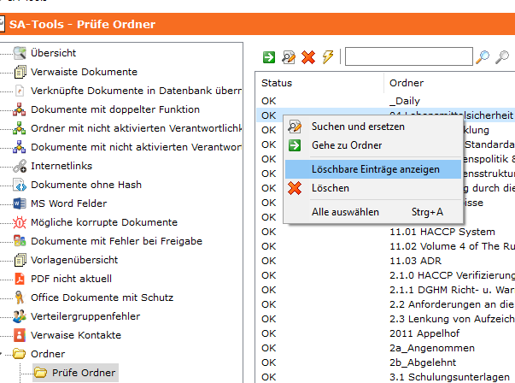Choose Suchen und ersetzen from context menu
This screenshot has height=383, width=515.
(x=373, y=127)
